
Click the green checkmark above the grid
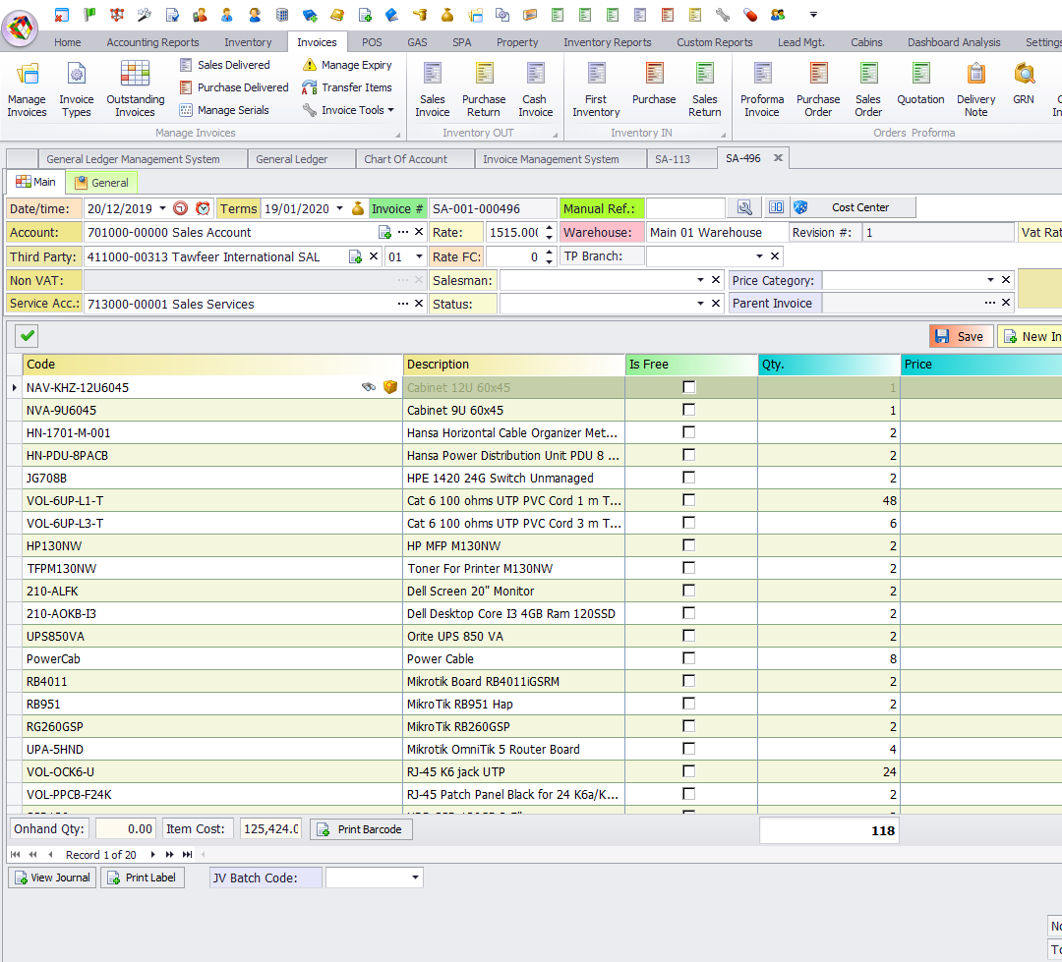point(28,336)
